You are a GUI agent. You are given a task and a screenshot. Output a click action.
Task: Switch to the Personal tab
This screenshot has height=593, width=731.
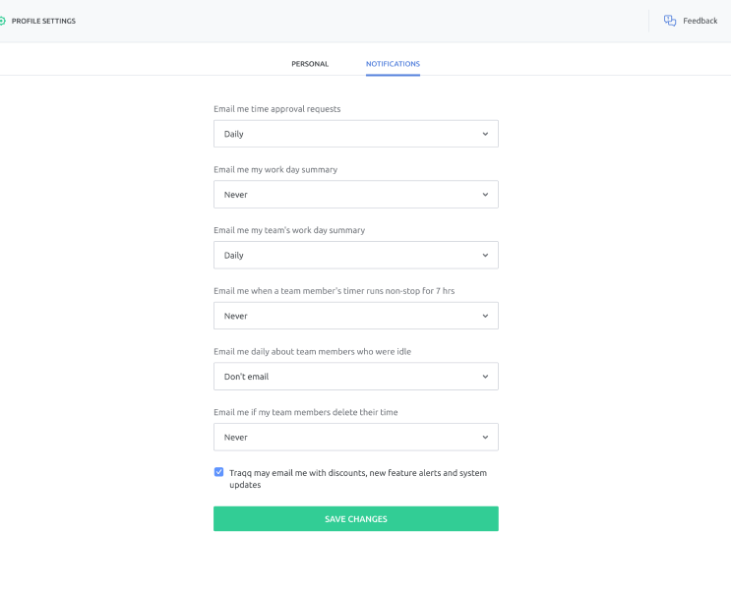[310, 64]
